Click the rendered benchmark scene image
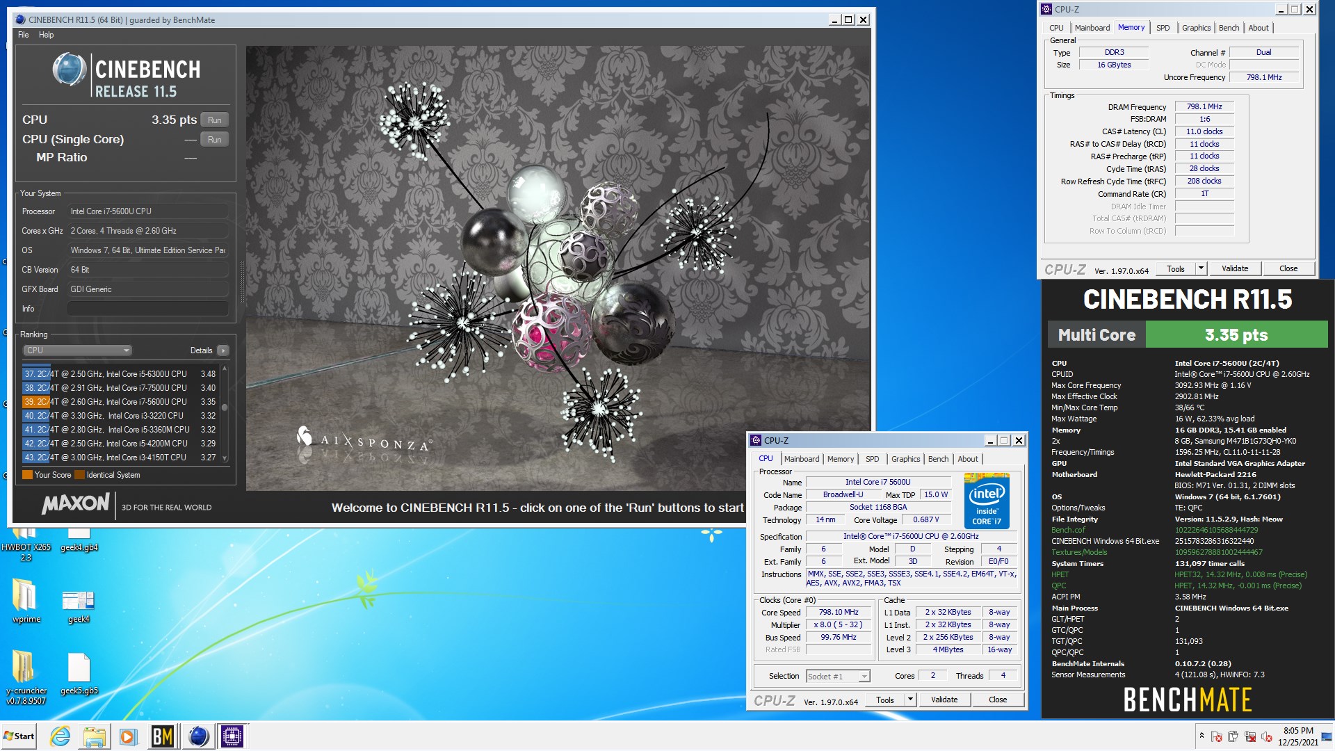 point(558,268)
